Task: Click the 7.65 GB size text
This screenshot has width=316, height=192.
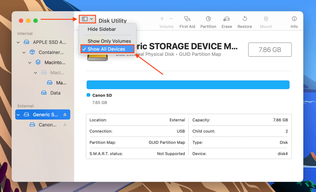Action: 100,102
